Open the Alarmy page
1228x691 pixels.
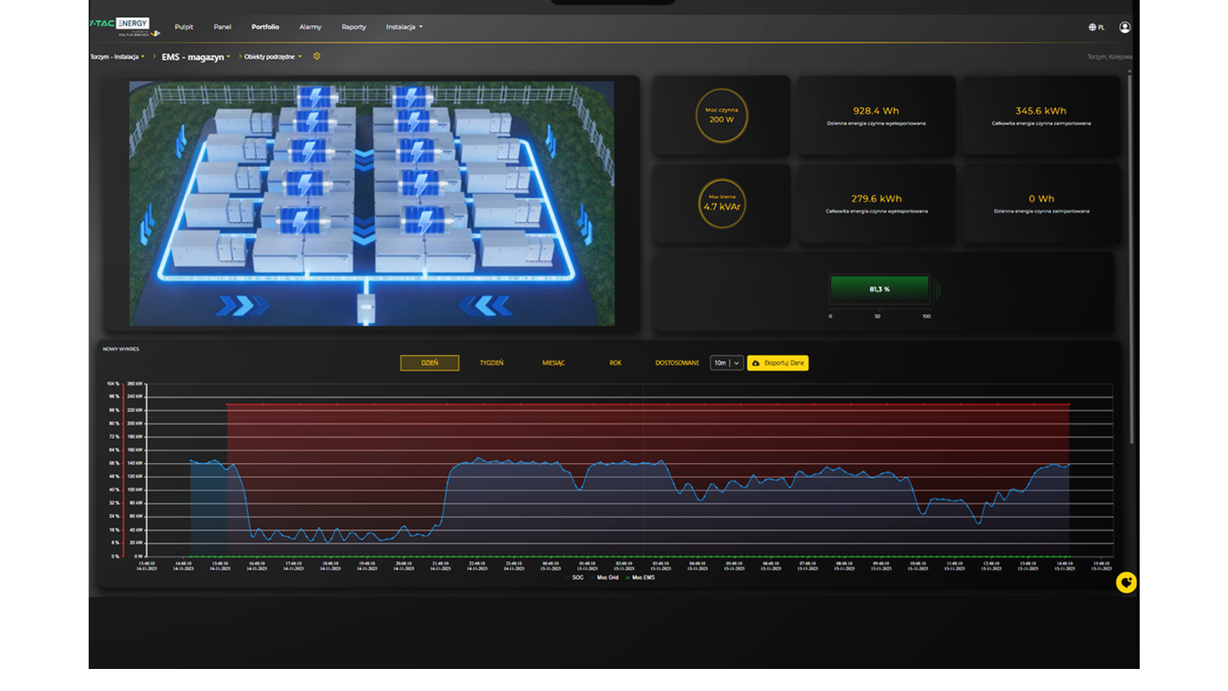(x=310, y=27)
